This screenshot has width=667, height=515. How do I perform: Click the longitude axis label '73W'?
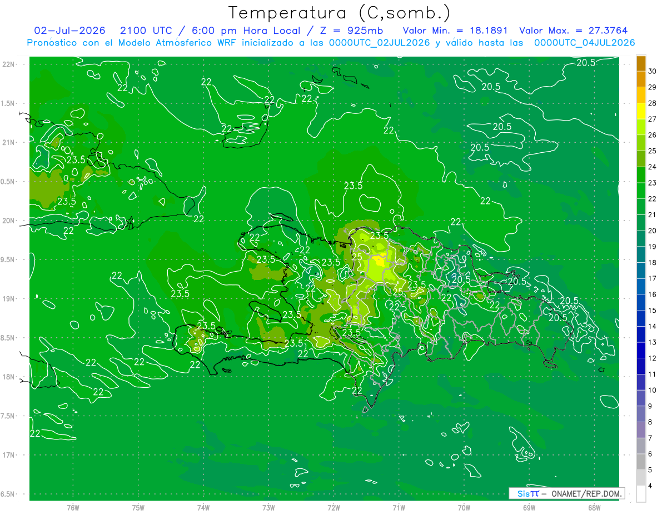coord(268,508)
